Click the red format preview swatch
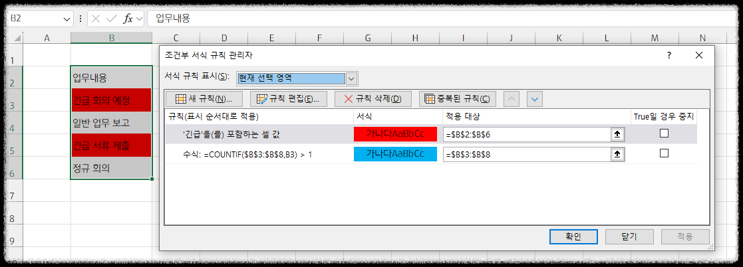 point(395,134)
